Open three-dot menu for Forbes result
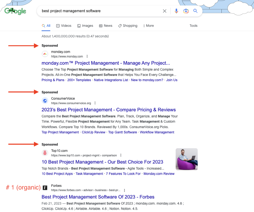 coord(124,190)
